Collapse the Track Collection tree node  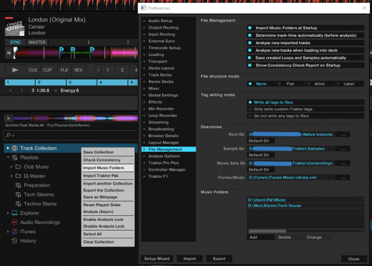[8, 148]
